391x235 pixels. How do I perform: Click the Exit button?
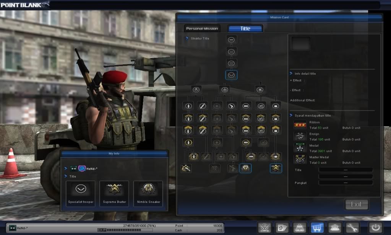point(356,204)
